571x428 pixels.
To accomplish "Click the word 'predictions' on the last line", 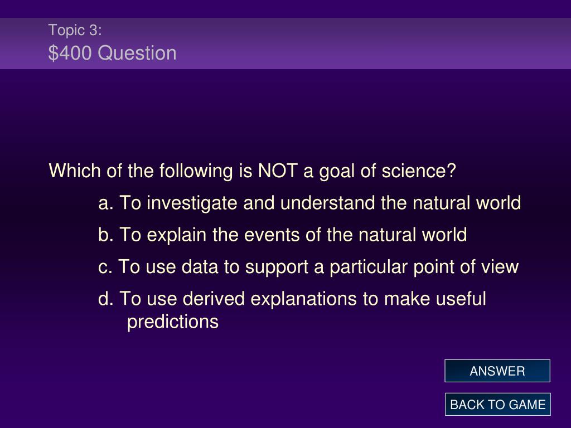I will 173,322.
